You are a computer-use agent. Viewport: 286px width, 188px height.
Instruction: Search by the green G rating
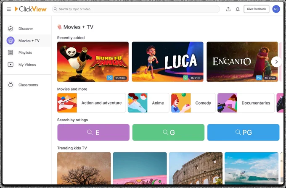pyautogui.click(x=168, y=132)
